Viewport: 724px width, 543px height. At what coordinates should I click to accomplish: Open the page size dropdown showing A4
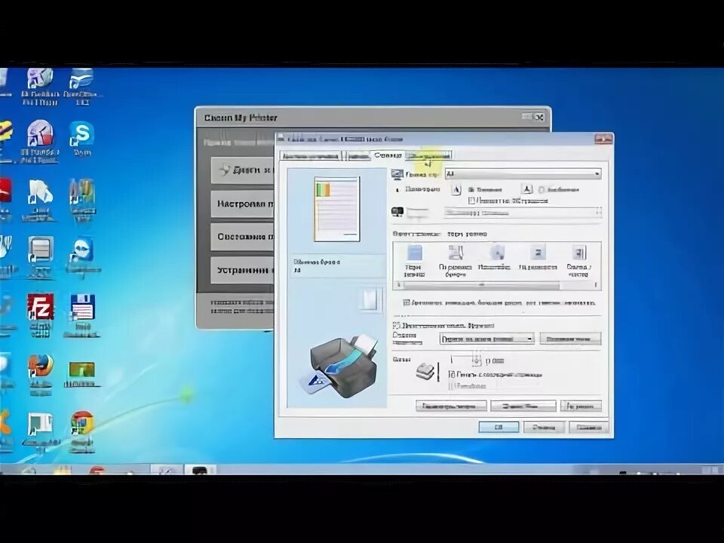click(523, 174)
